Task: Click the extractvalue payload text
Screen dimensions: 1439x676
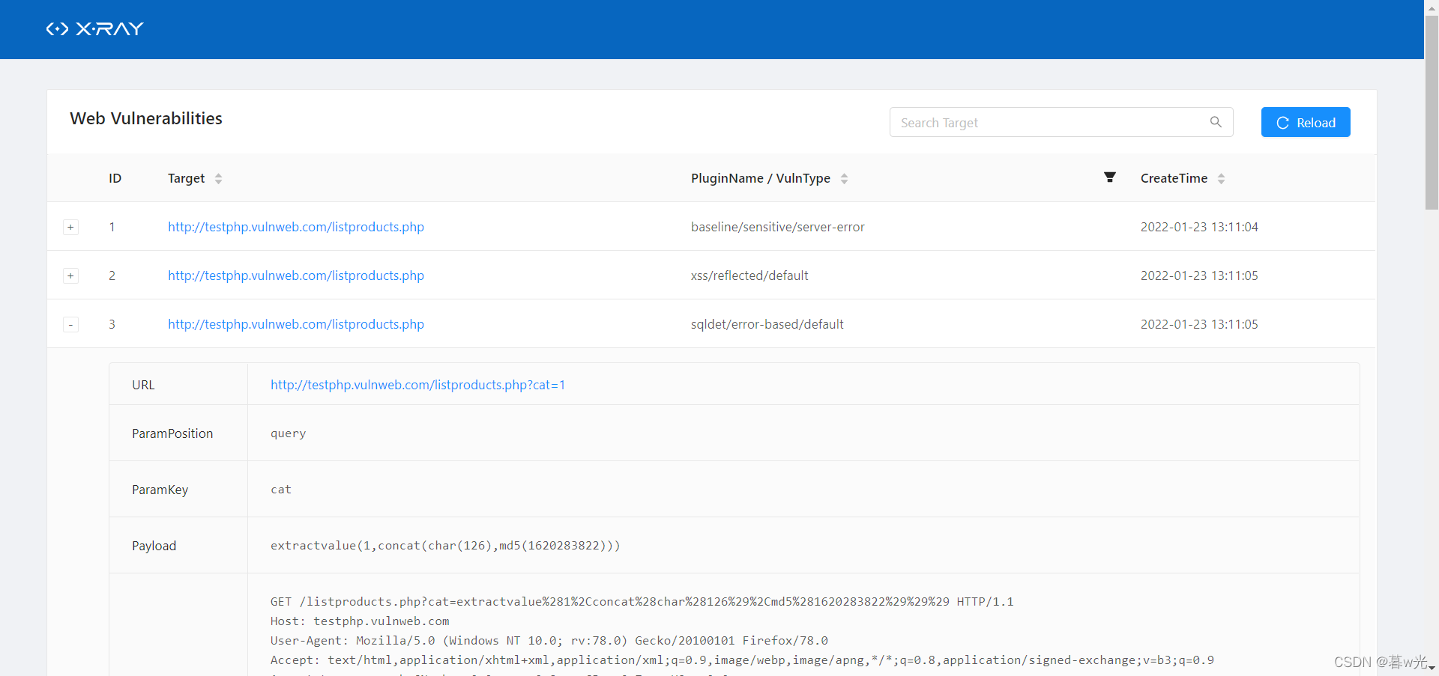Action: [445, 546]
